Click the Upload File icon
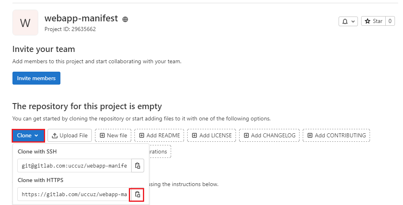403x205 pixels. (x=55, y=136)
